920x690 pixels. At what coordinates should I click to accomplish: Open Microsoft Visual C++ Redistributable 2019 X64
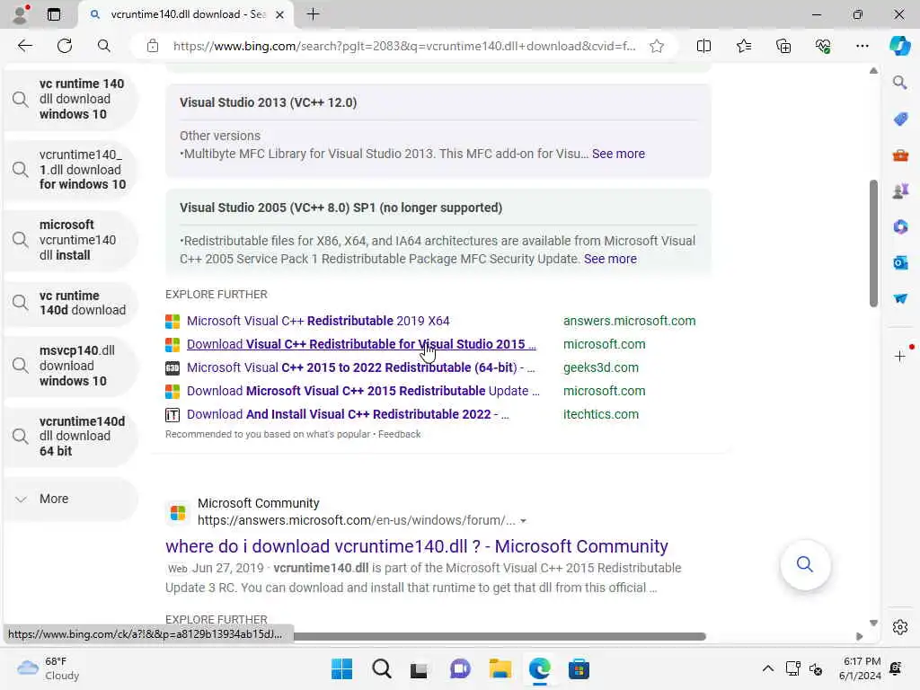click(x=318, y=321)
